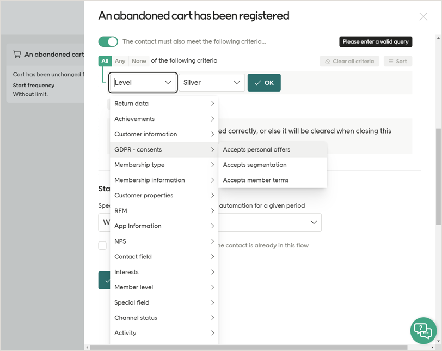Toggle off the contact criteria switch
The image size is (442, 351).
108,41
